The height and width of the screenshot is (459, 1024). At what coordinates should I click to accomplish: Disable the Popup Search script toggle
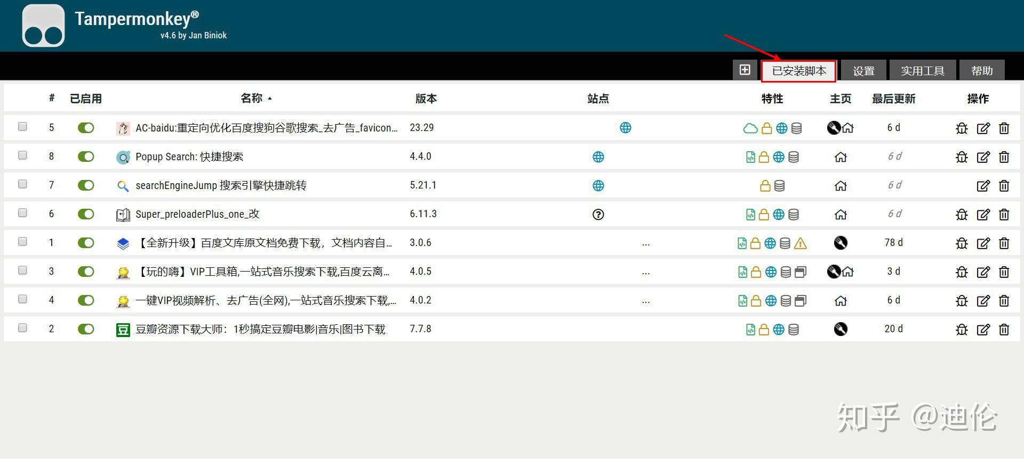tap(86, 157)
